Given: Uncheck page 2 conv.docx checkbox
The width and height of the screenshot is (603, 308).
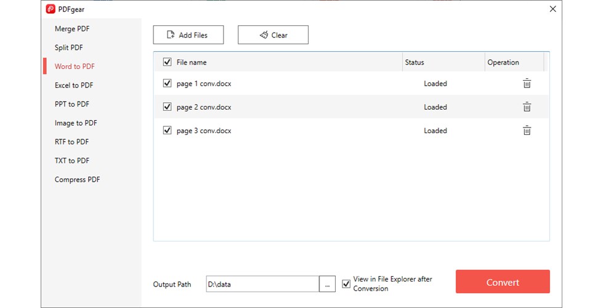Looking at the screenshot, I should 167,107.
